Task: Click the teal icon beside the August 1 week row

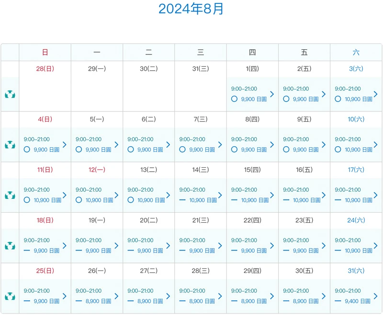Action: click(x=10, y=94)
